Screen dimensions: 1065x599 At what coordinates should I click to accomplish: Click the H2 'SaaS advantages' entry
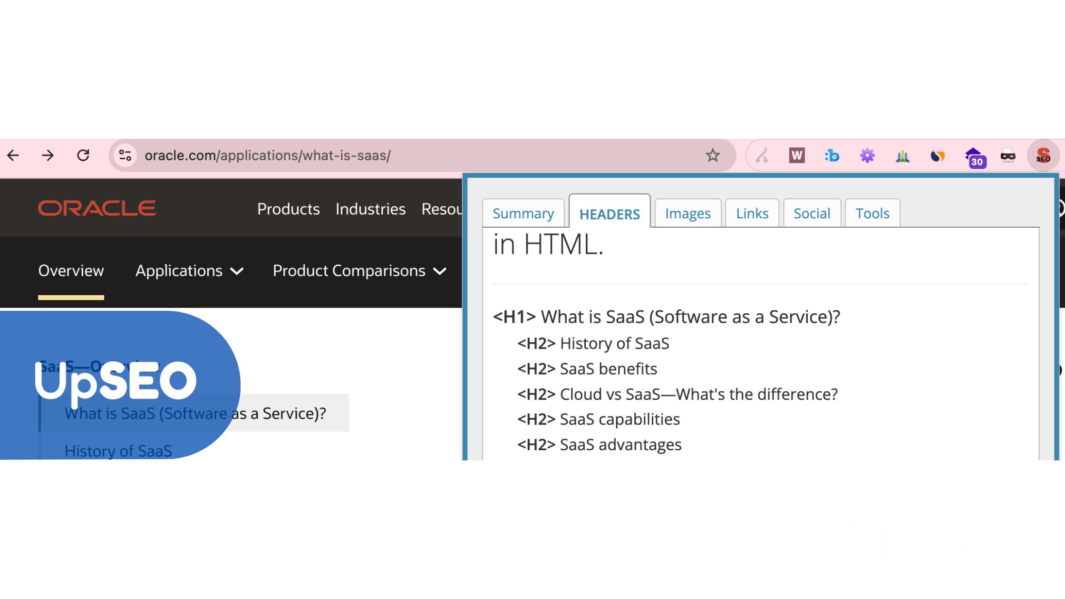tap(600, 444)
